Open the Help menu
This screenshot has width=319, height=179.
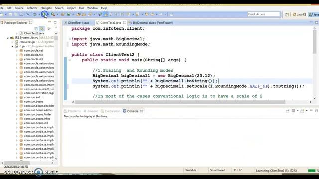(104, 8)
